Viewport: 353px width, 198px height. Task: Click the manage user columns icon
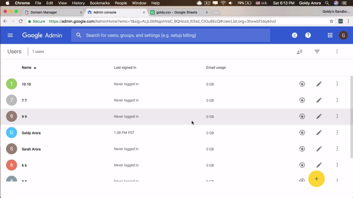[300, 52]
